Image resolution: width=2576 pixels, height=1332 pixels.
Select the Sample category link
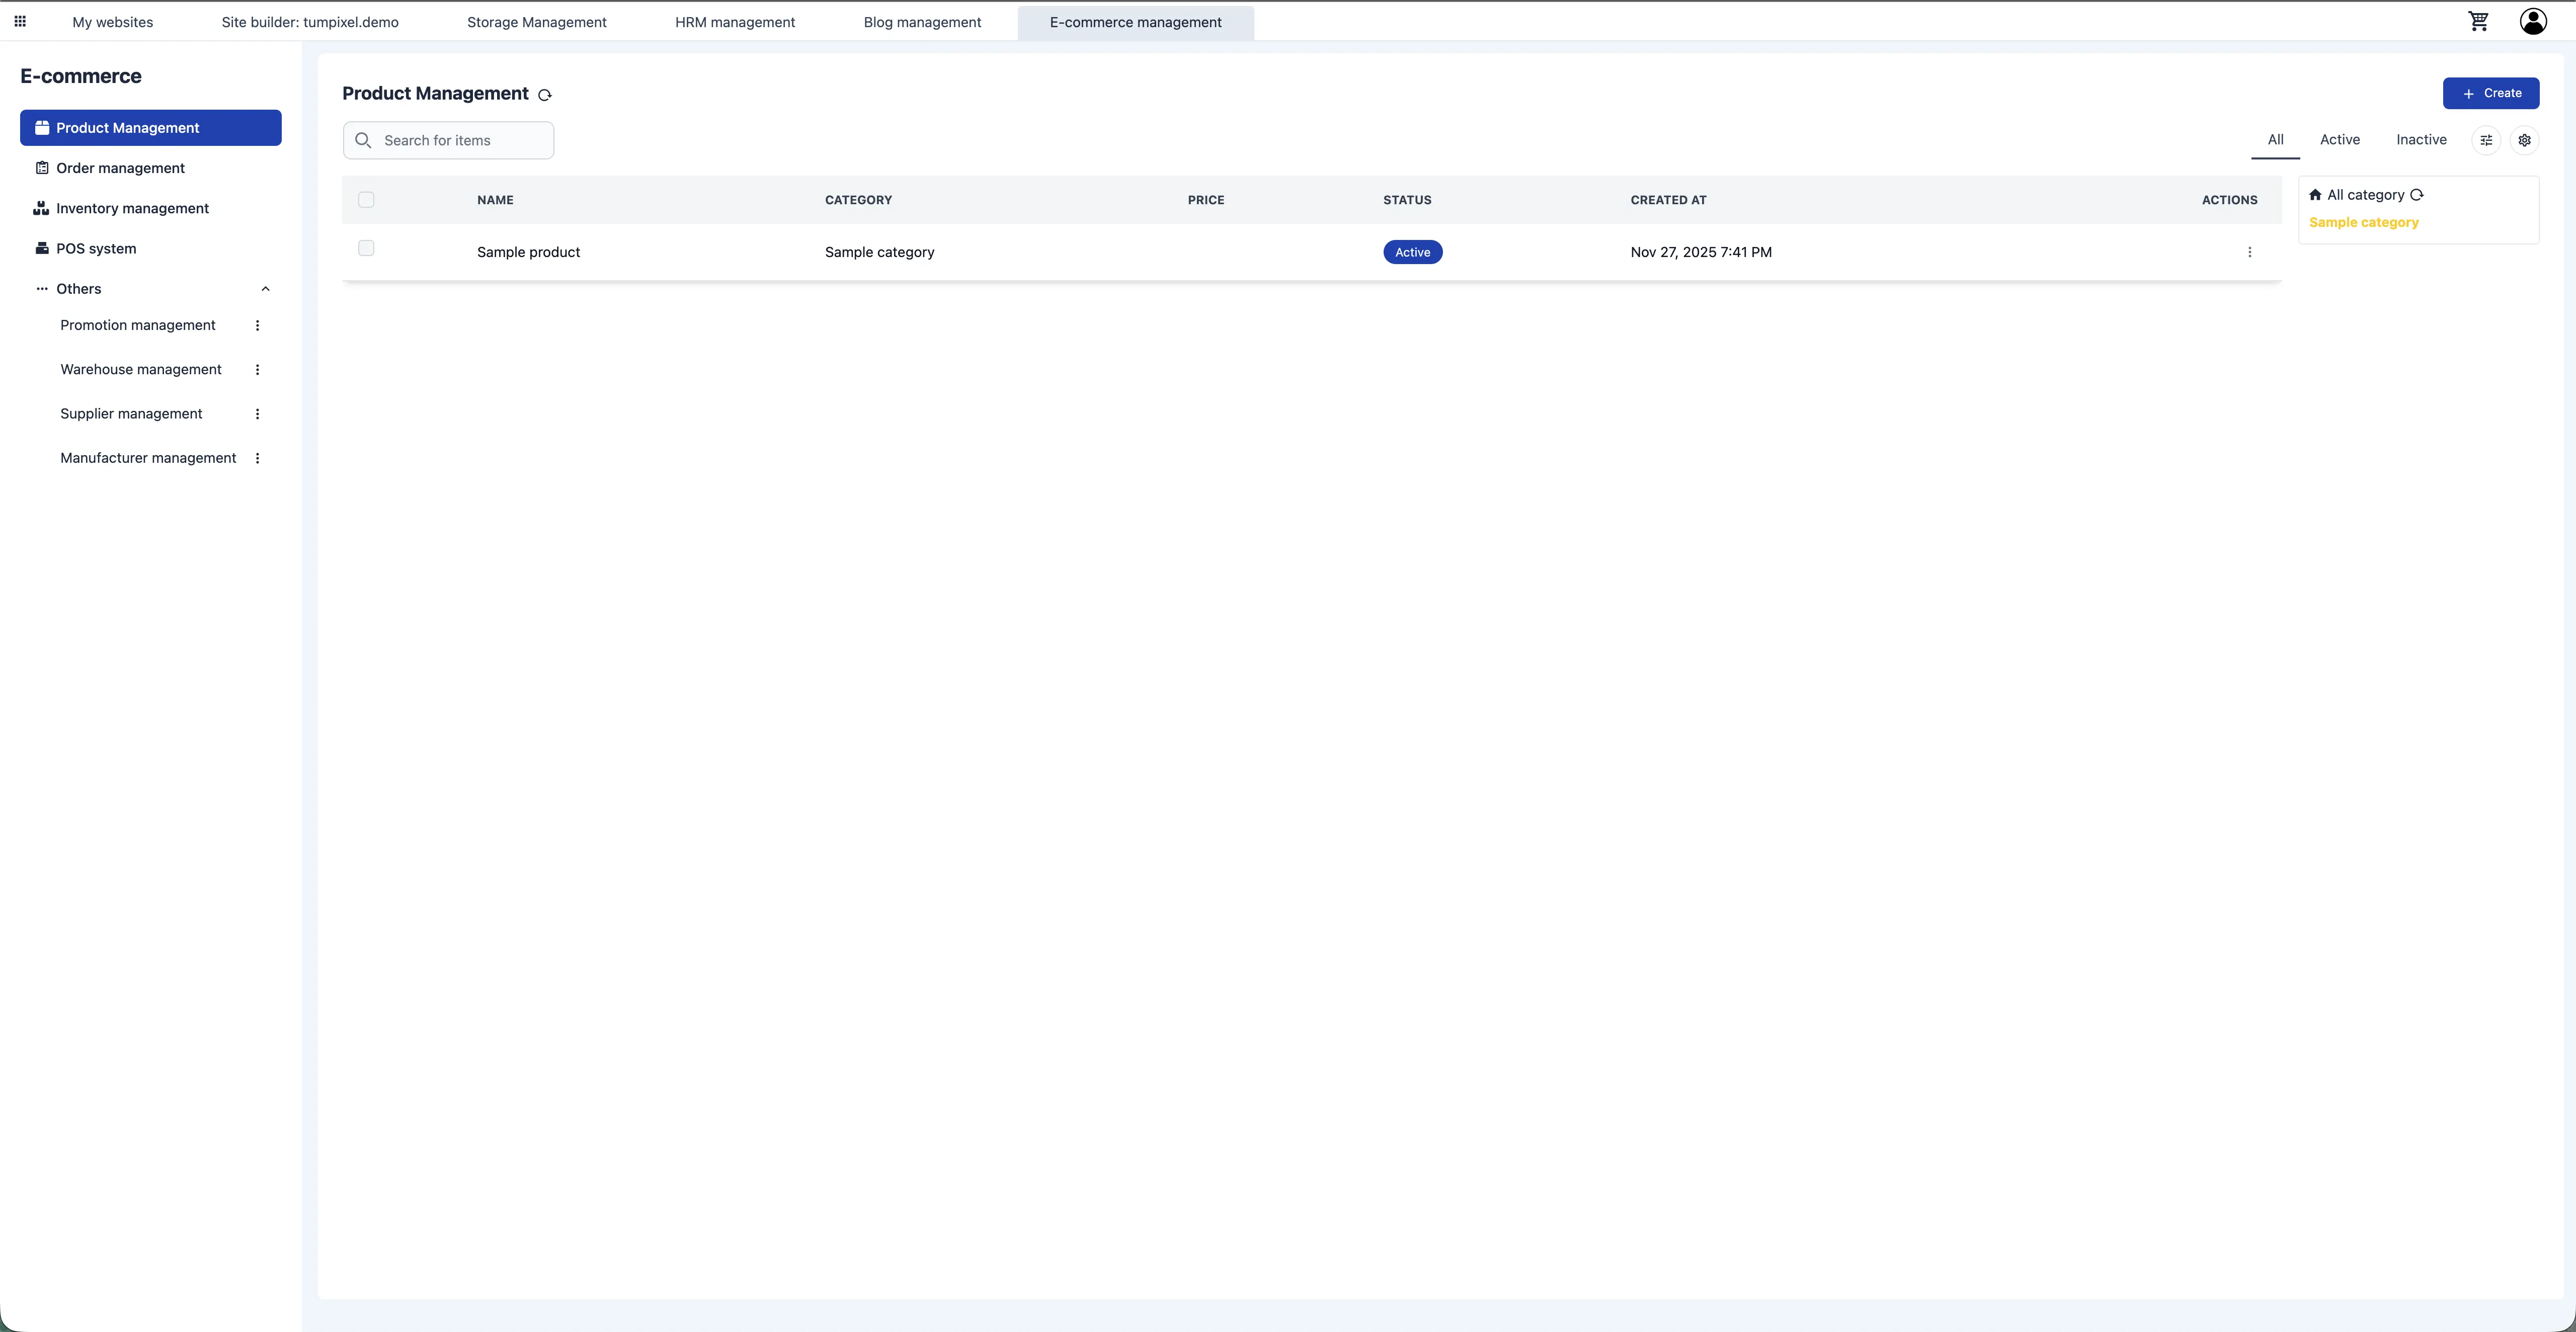(2363, 222)
